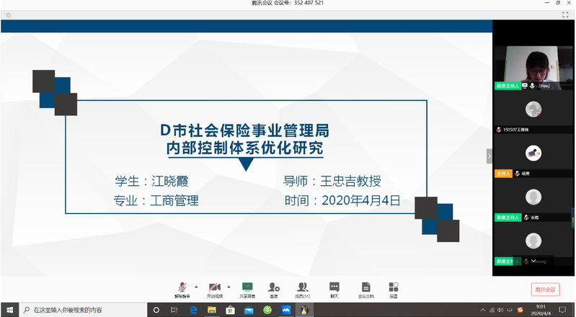Screen dimensions: 576x317
Task: Open the Windows Start menu
Action: pyautogui.click(x=9, y=310)
